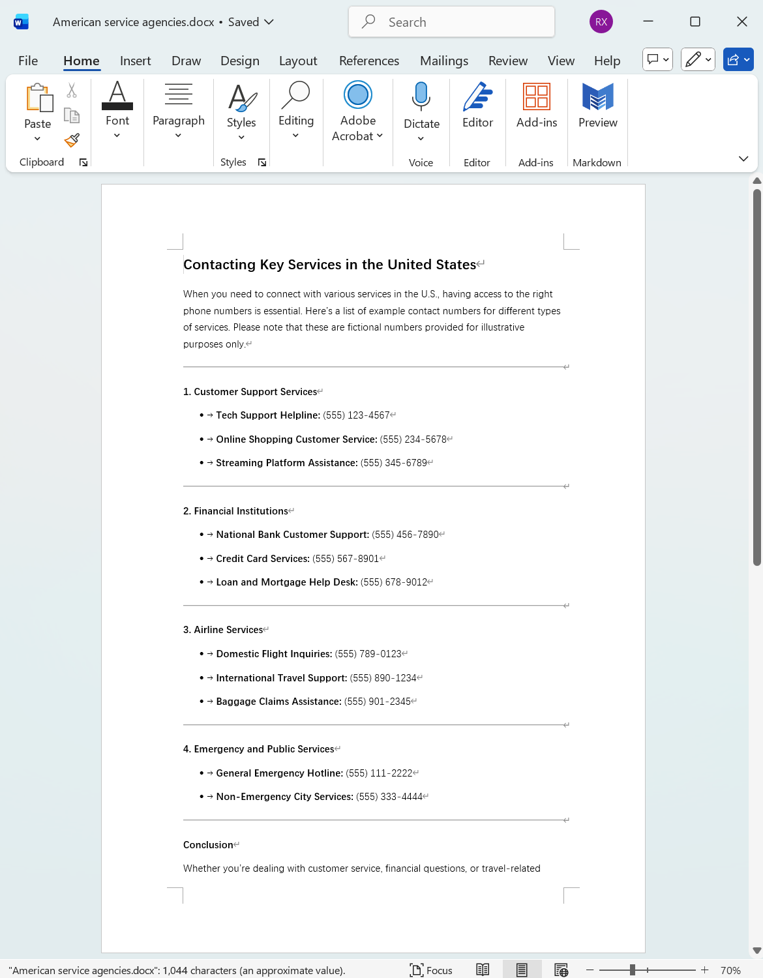Switch to the References ribbon tab
The width and height of the screenshot is (763, 978).
369,60
